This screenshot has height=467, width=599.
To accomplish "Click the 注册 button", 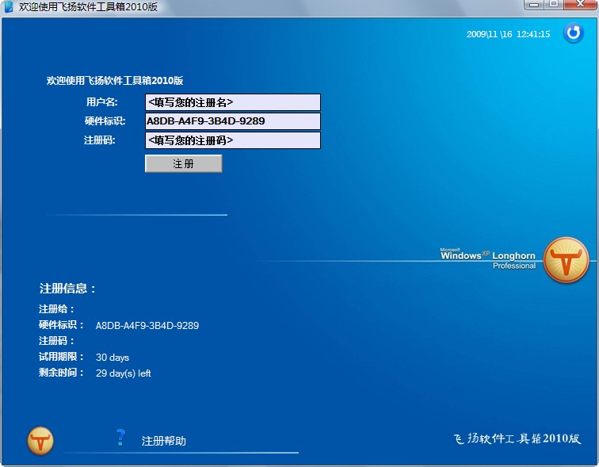I will coord(183,163).
